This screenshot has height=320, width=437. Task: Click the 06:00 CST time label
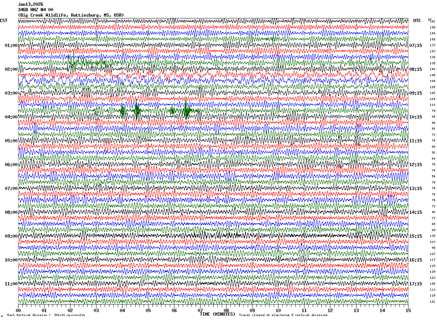click(x=11, y=165)
